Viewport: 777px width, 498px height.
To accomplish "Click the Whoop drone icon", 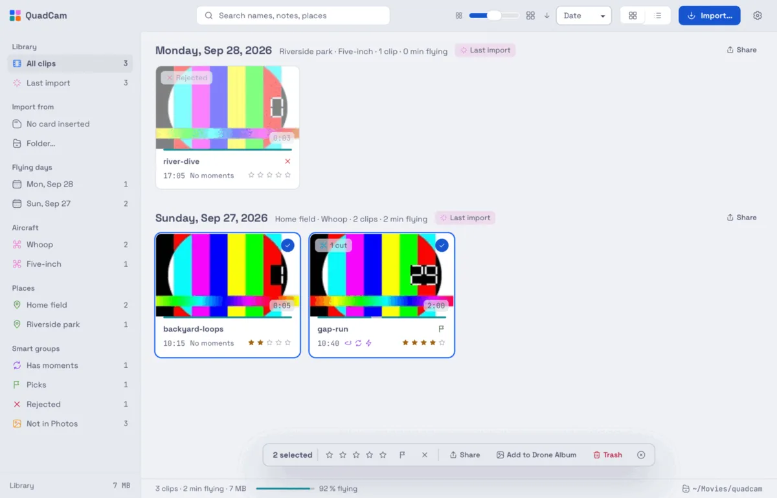I will coord(17,245).
